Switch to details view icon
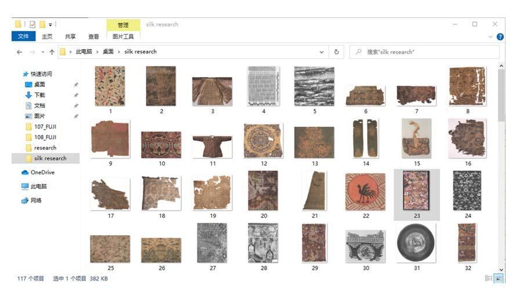Image resolution: width=530 pixels, height=300 pixels. [x=489, y=278]
